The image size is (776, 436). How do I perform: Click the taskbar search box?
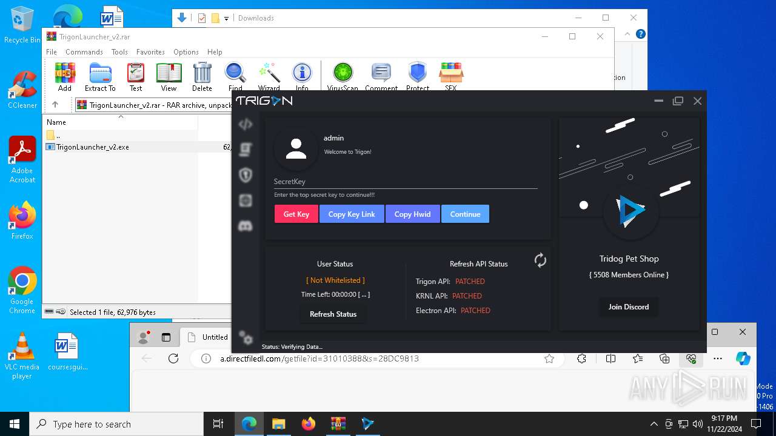click(x=116, y=424)
